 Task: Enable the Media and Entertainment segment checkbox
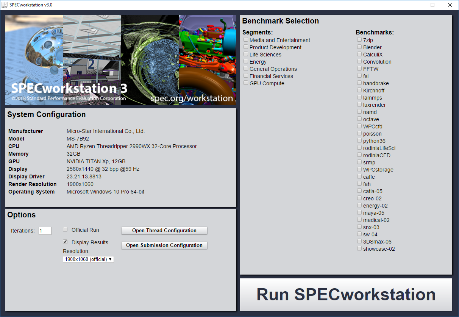246,39
